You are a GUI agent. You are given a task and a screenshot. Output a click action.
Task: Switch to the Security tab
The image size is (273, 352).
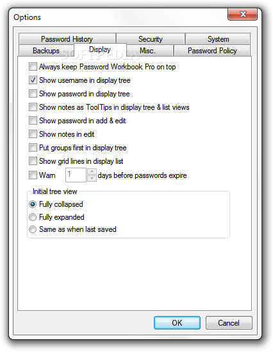pyautogui.click(x=151, y=39)
